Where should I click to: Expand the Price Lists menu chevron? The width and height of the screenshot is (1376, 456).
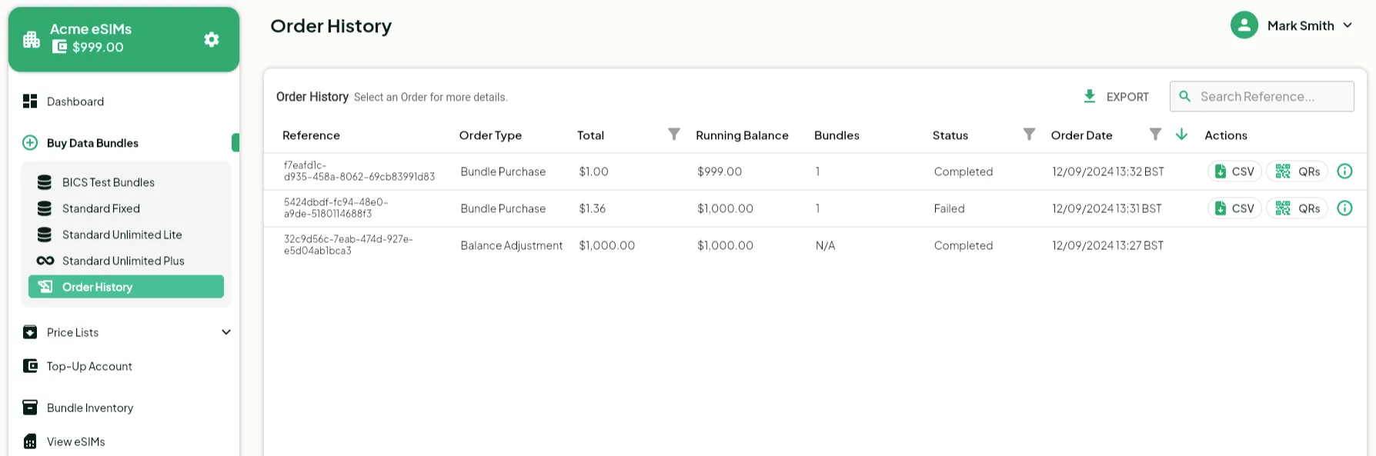[x=226, y=332]
